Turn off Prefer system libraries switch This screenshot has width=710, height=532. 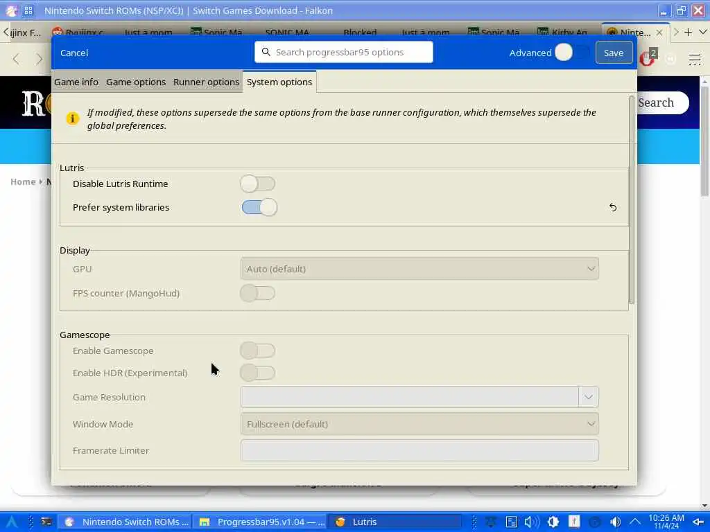click(259, 207)
